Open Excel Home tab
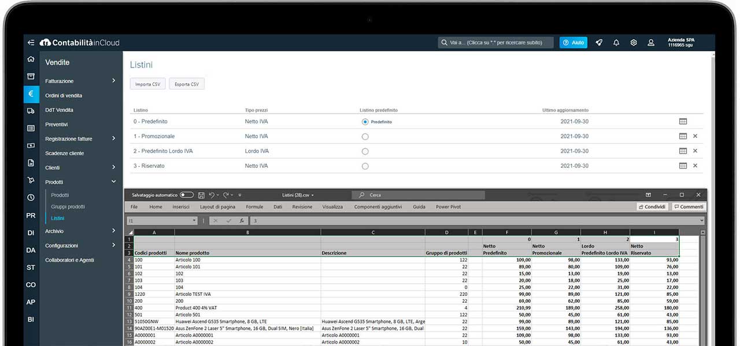 pos(156,206)
